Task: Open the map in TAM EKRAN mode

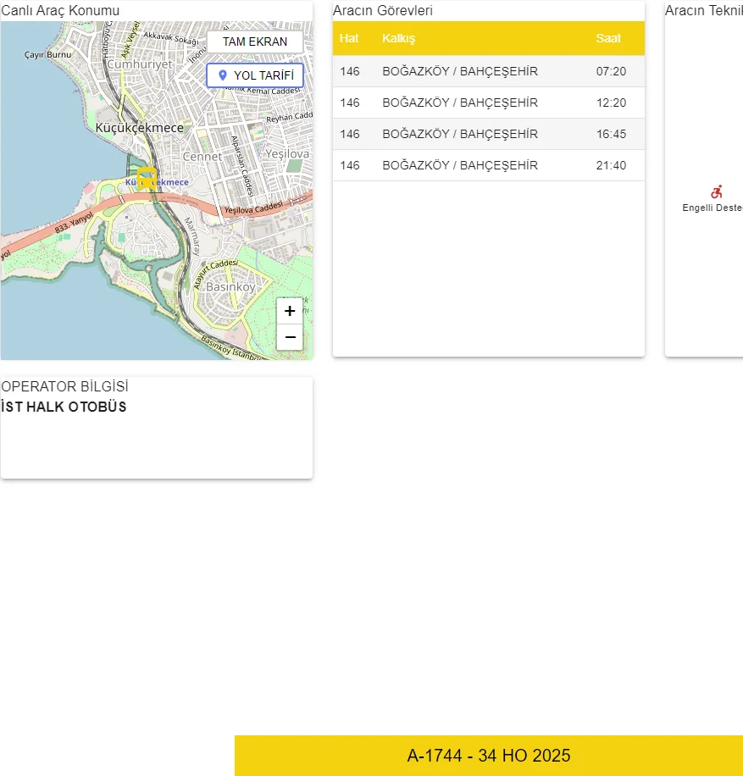Action: point(255,42)
